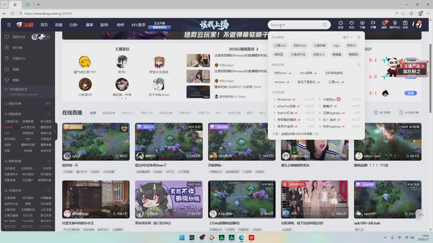
Task: Click the search magnifier icon
Action: [x=325, y=25]
